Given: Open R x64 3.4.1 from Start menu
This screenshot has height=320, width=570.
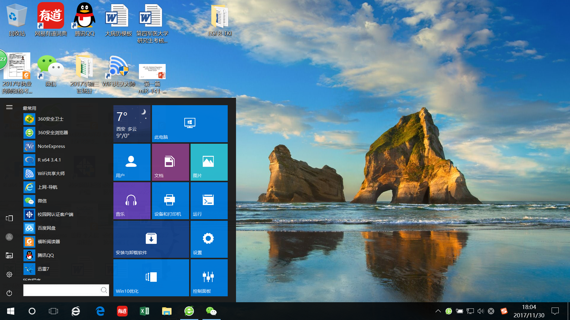Looking at the screenshot, I should (x=49, y=160).
